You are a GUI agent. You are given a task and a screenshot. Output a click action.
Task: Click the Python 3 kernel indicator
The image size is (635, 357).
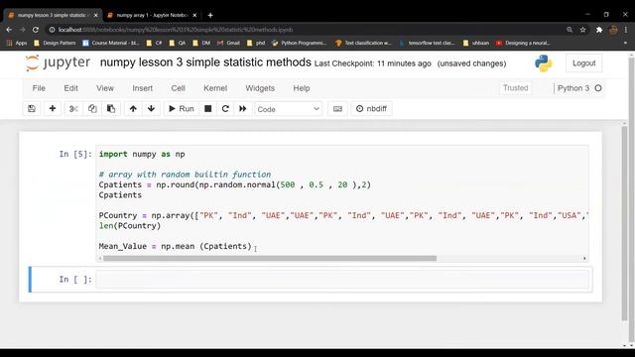coord(573,88)
